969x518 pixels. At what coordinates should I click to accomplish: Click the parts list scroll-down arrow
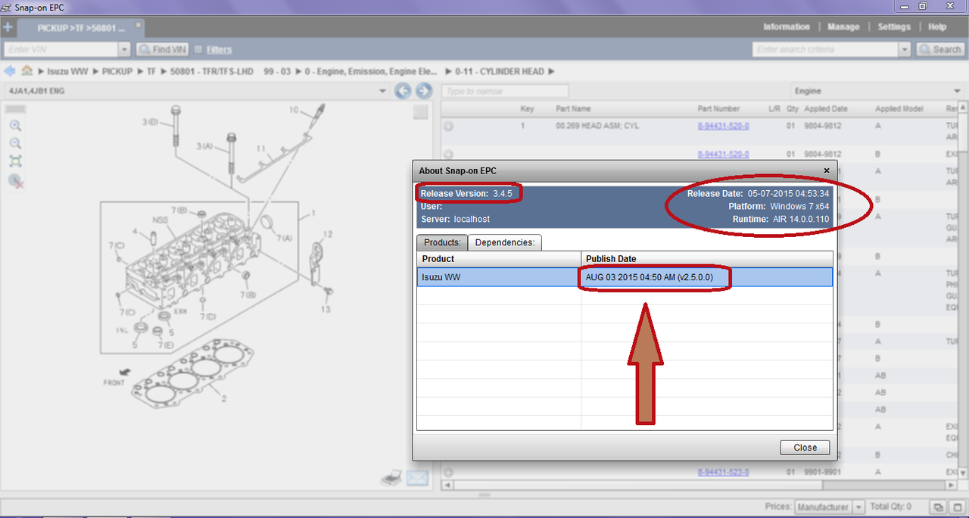[964, 474]
